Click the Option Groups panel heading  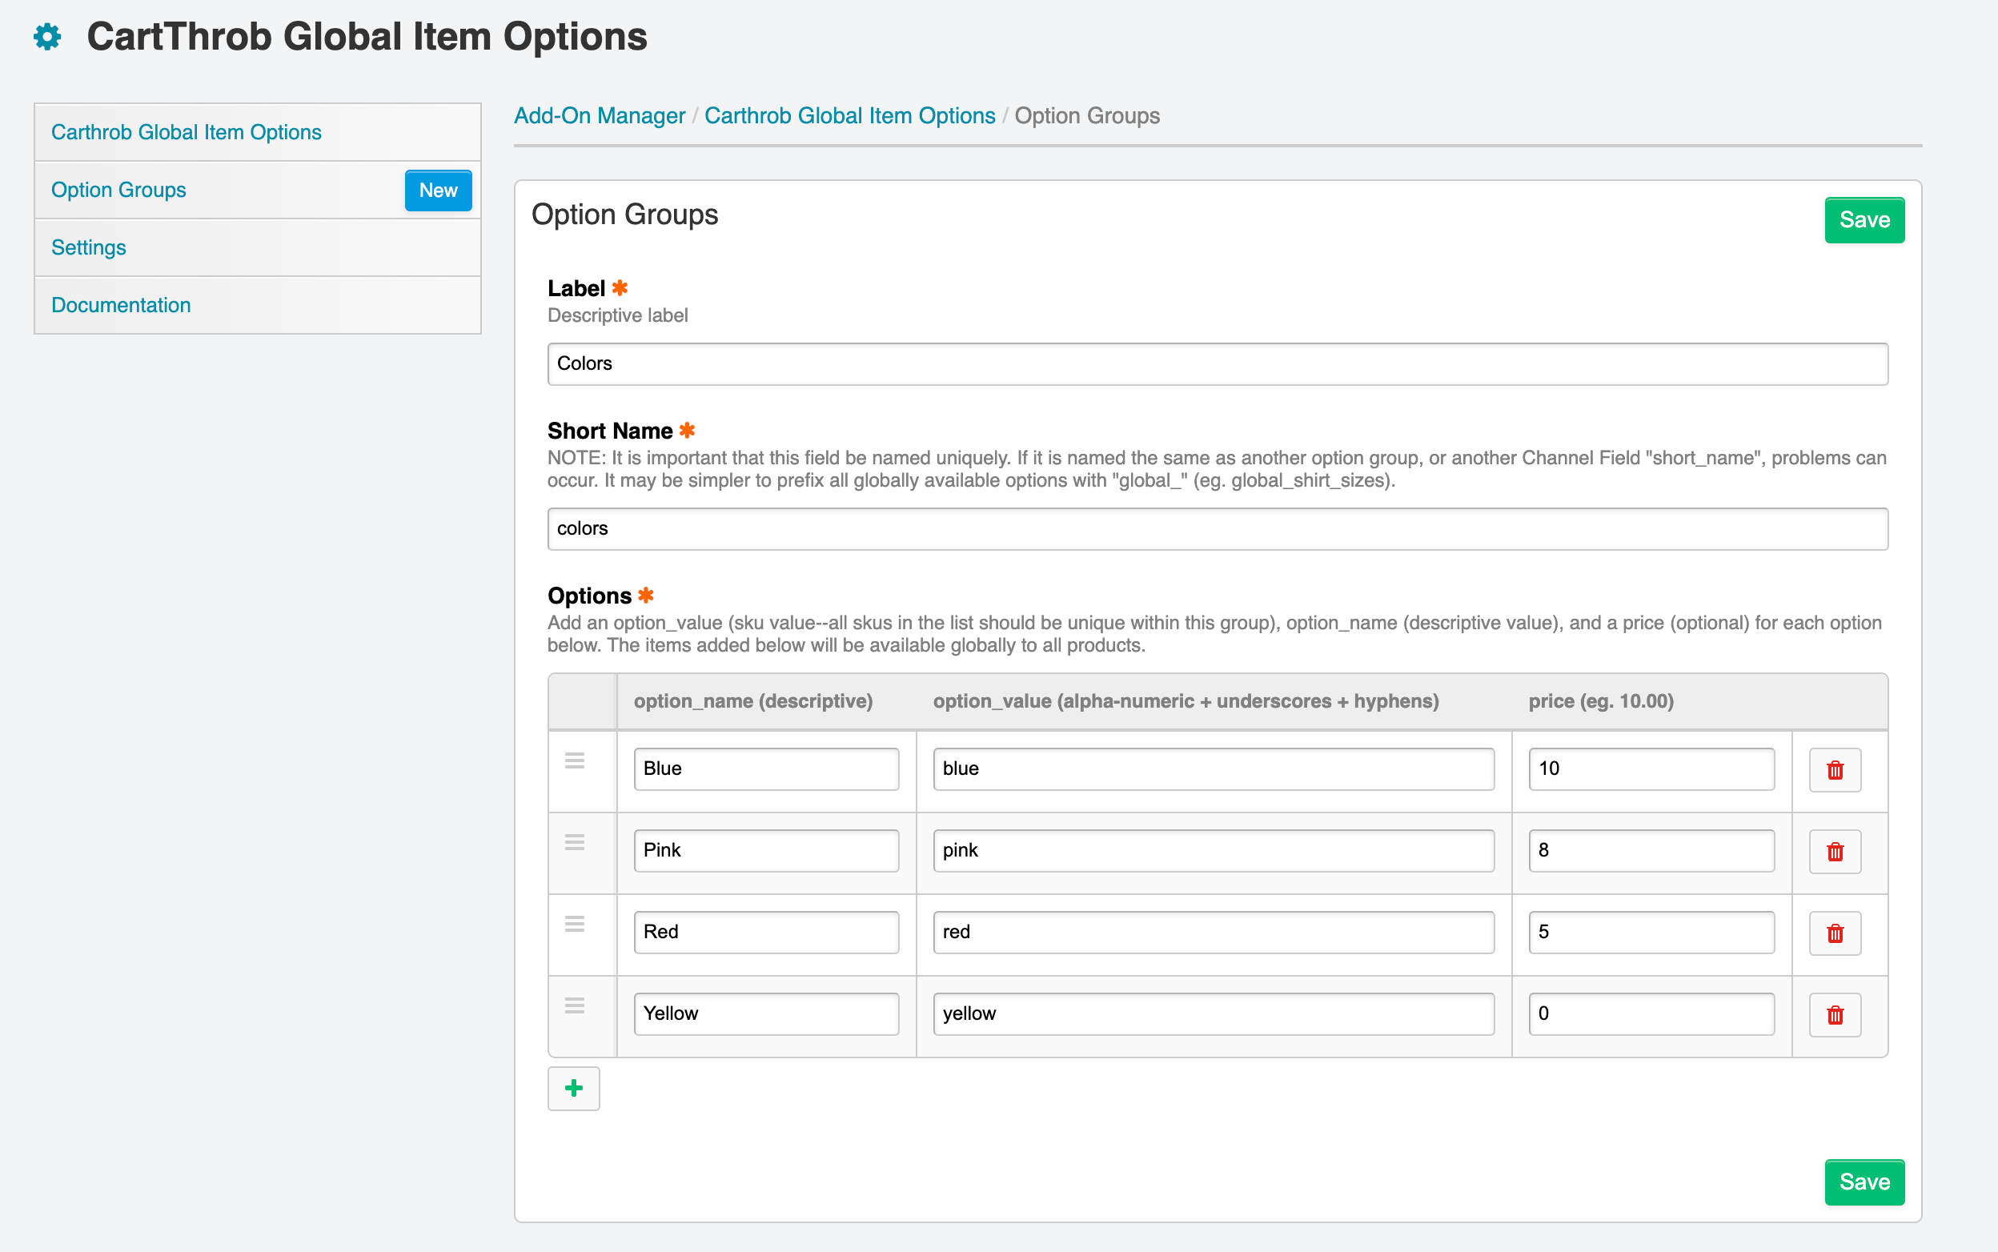point(624,215)
